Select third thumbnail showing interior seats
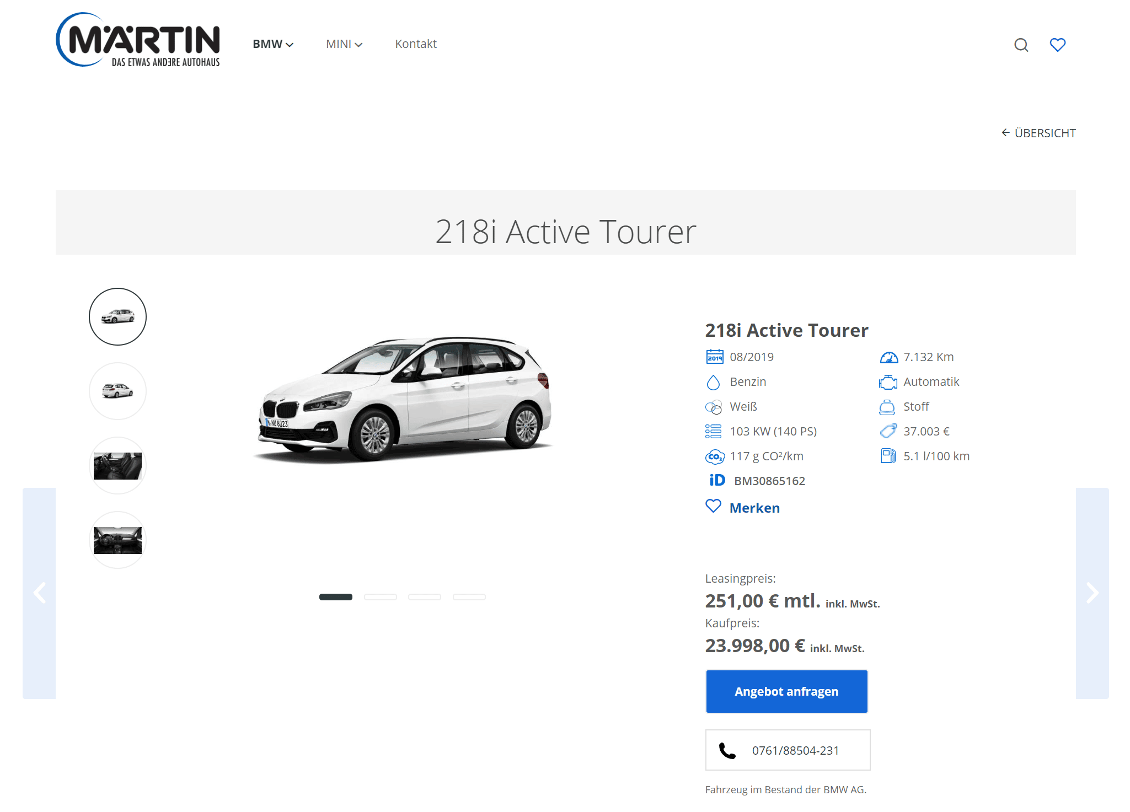Image resolution: width=1130 pixels, height=812 pixels. 117,466
